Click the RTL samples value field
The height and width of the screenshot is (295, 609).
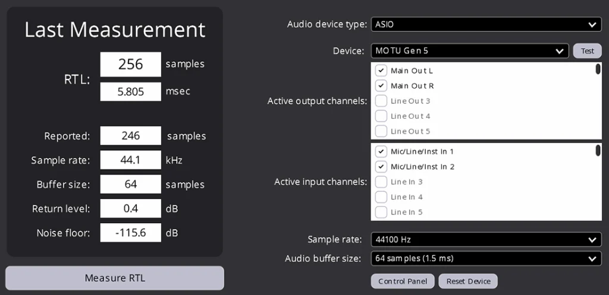point(130,64)
